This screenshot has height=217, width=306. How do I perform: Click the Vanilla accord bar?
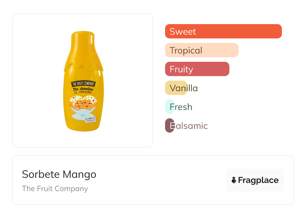tap(176, 88)
